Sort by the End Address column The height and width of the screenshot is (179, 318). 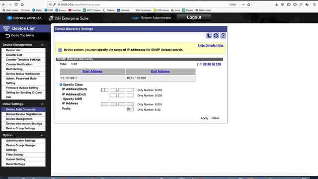pyautogui.click(x=160, y=72)
